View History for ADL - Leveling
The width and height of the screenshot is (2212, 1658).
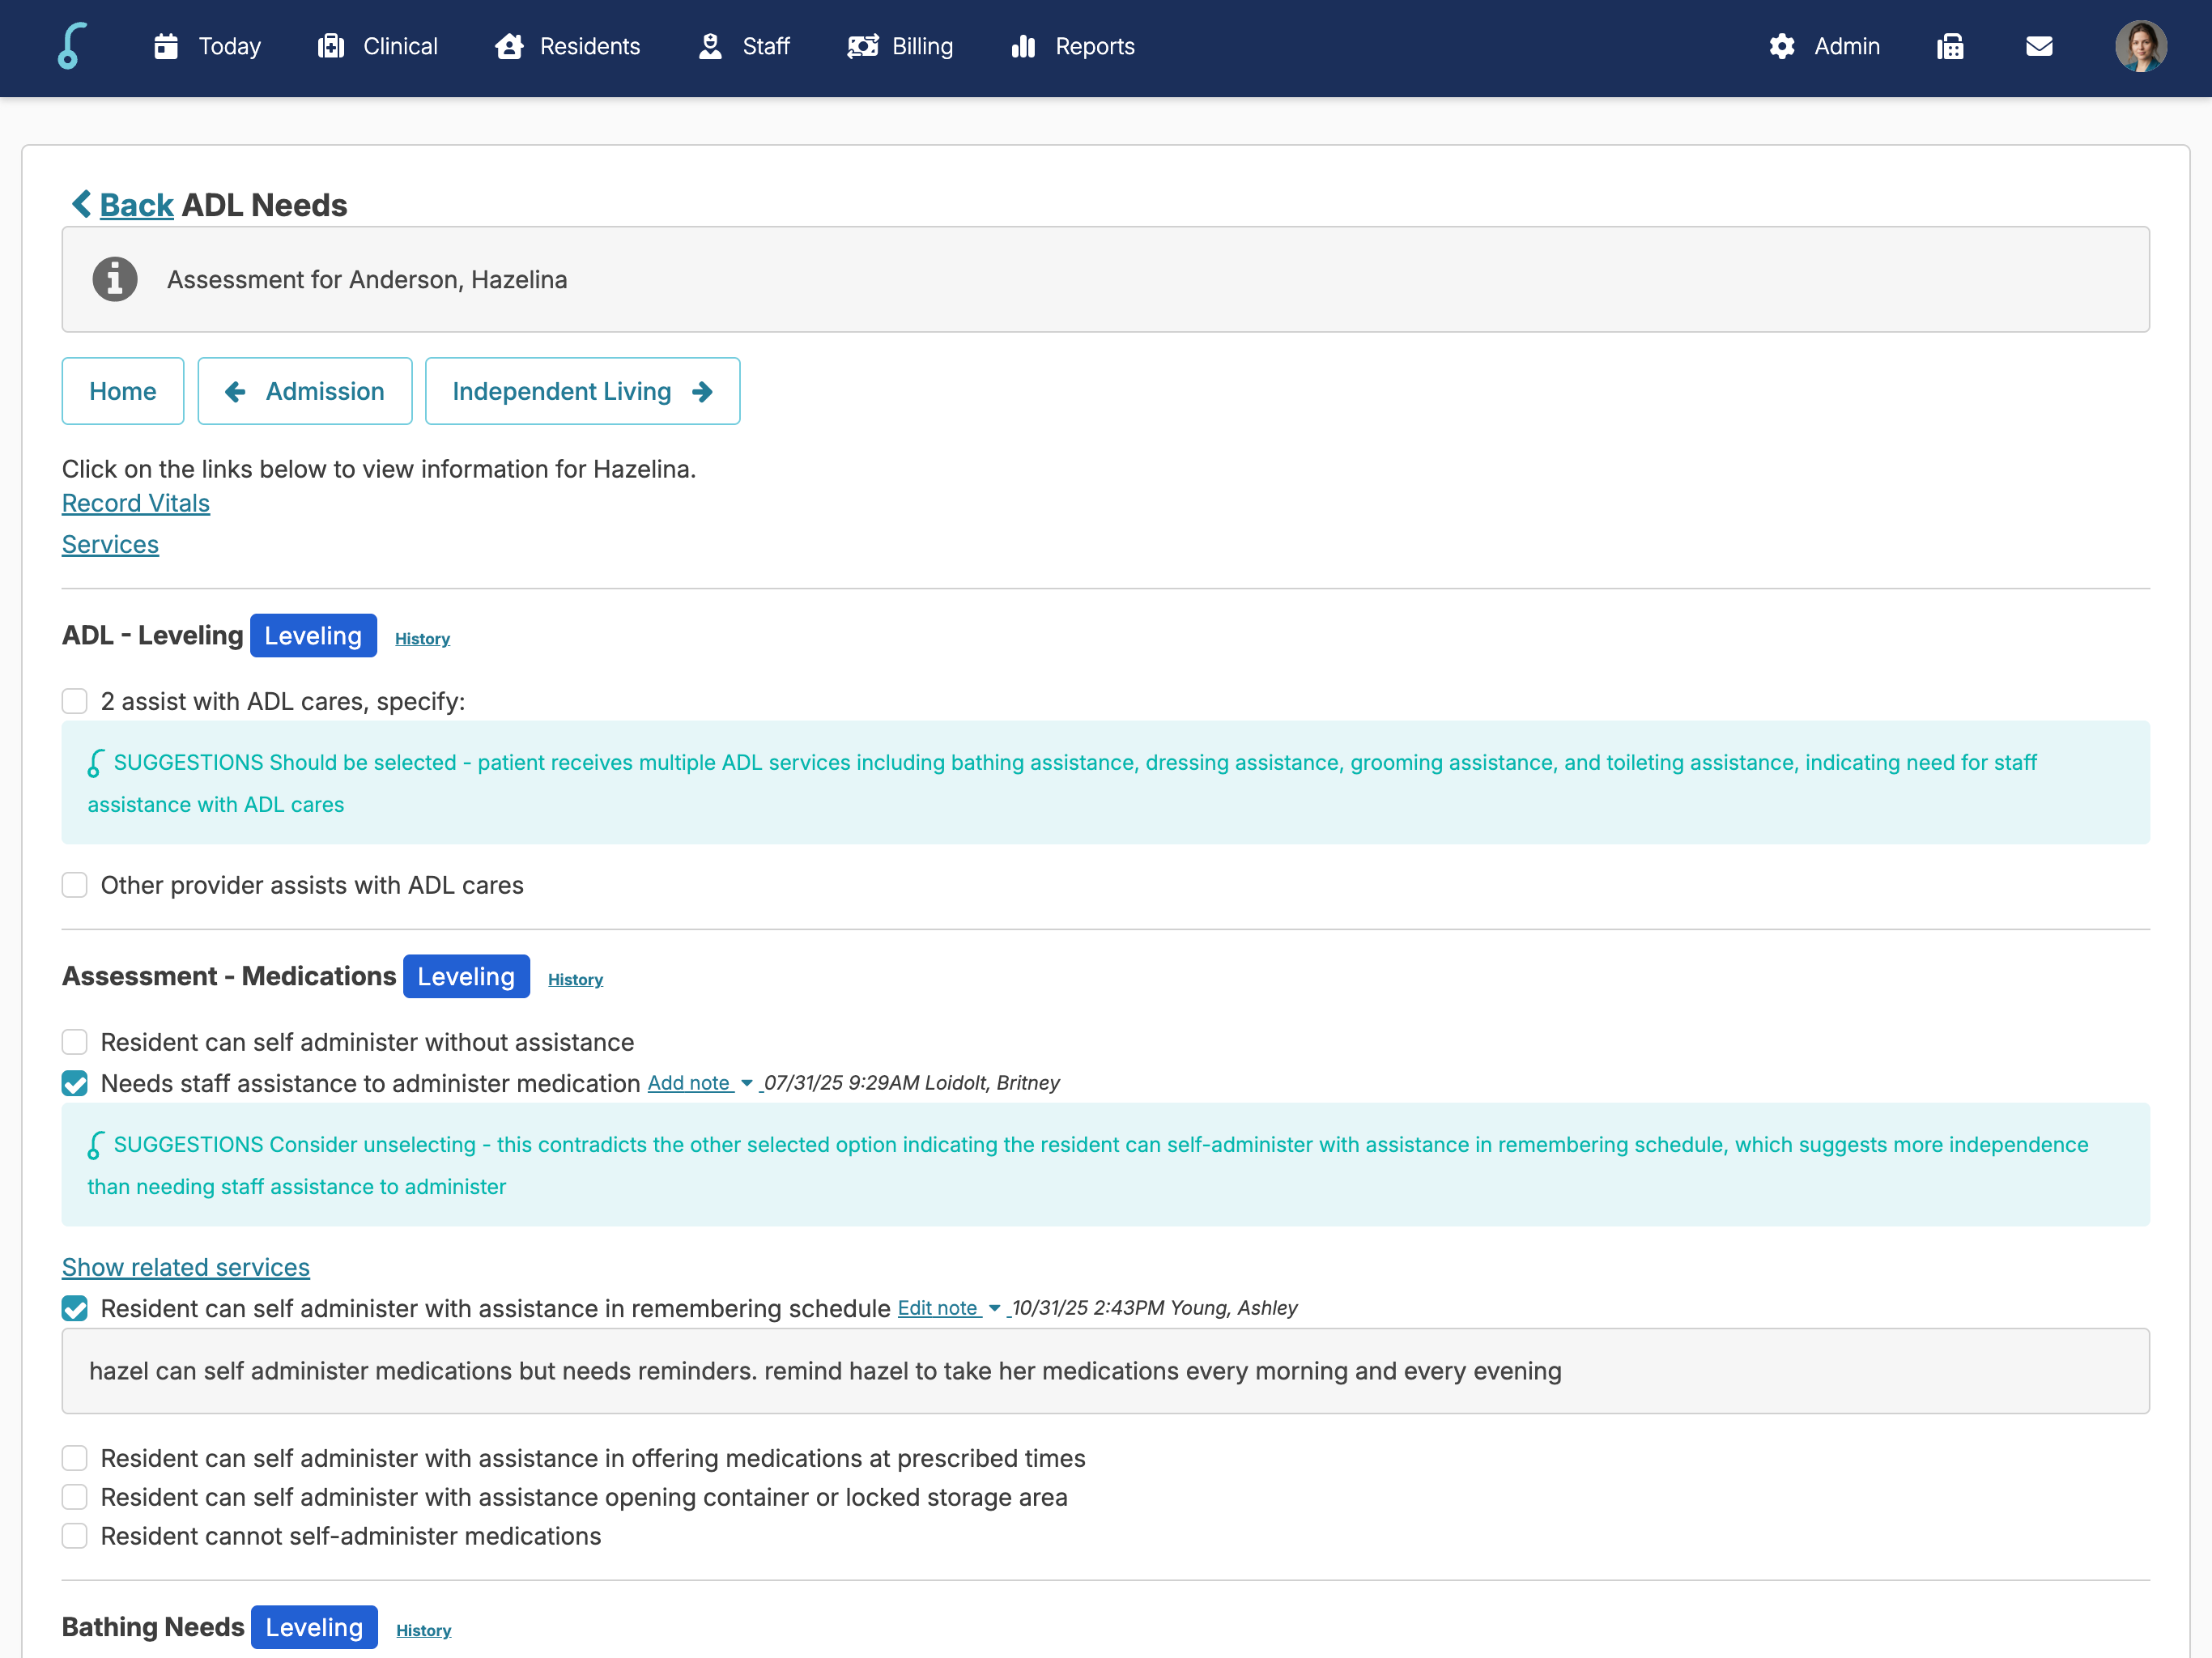(422, 638)
